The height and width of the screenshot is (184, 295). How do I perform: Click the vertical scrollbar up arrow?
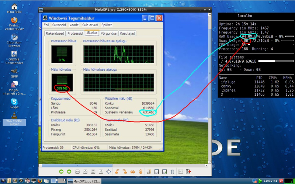[210, 14]
